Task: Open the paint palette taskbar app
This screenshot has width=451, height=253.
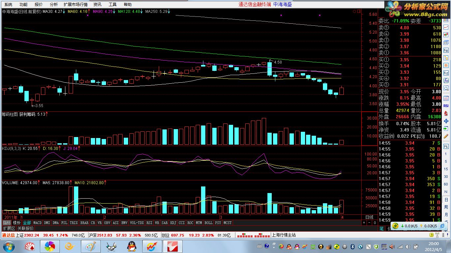Action: click(x=90, y=246)
